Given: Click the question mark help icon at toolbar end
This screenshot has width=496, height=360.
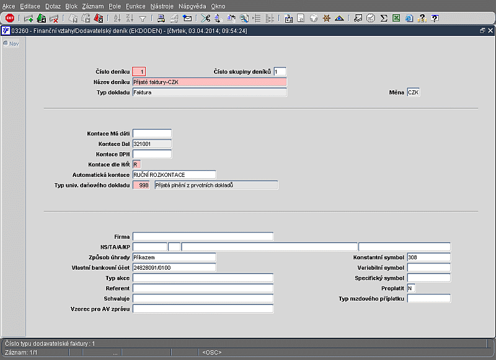Looking at the screenshot, I should [x=435, y=19].
